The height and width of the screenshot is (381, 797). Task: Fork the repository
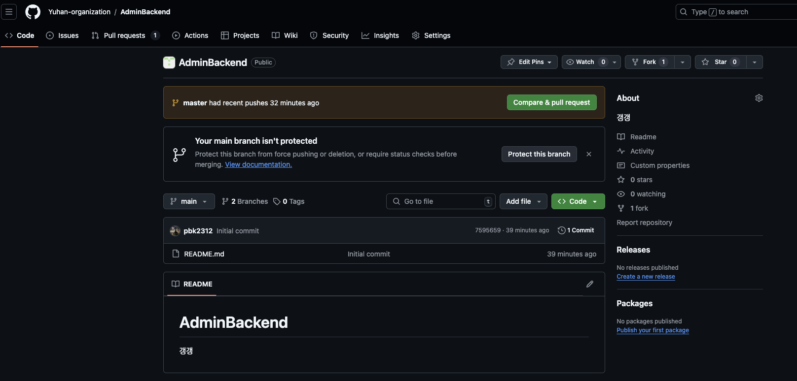click(x=650, y=62)
